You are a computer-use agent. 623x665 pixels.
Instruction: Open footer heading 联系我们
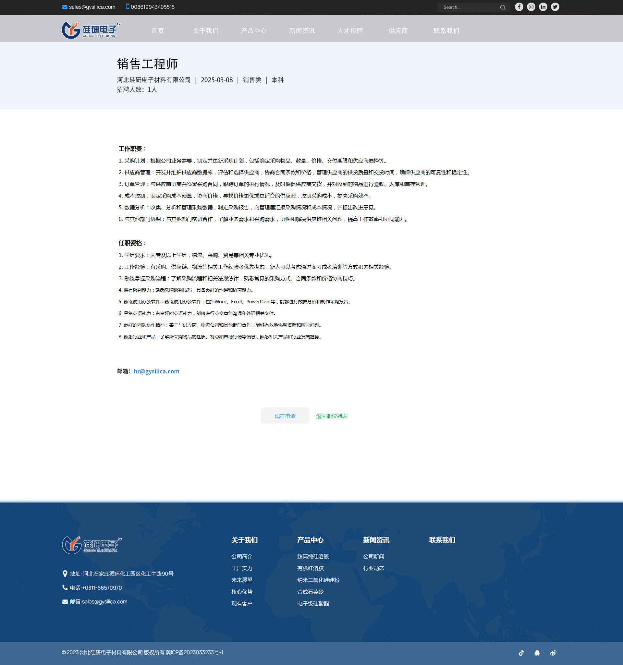(442, 540)
